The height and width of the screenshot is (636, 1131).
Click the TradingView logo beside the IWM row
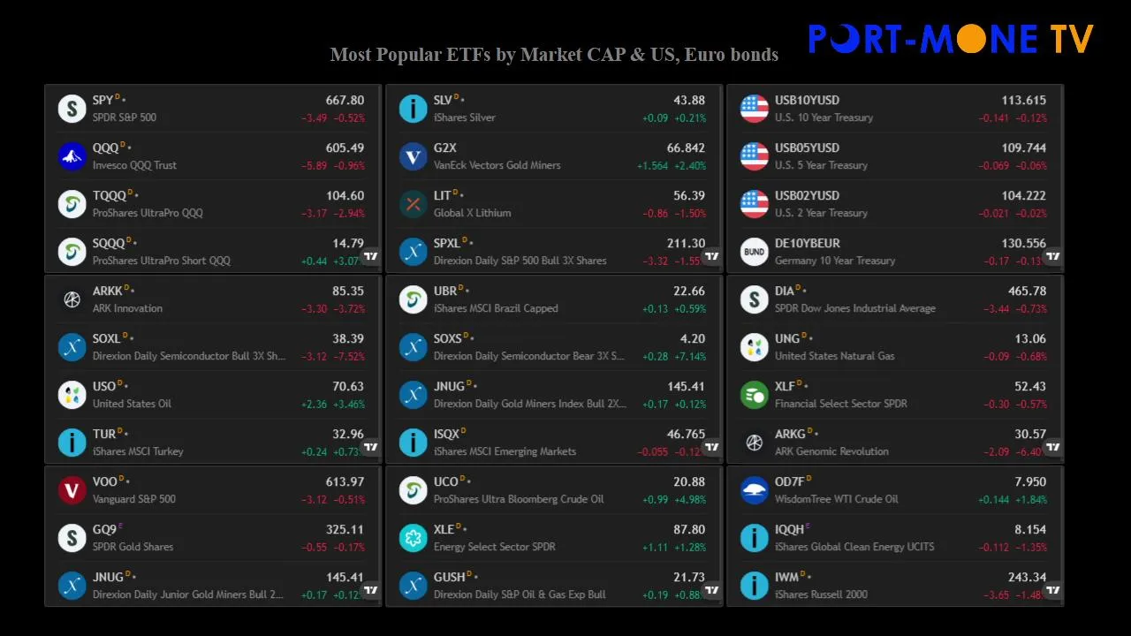[x=1053, y=590]
